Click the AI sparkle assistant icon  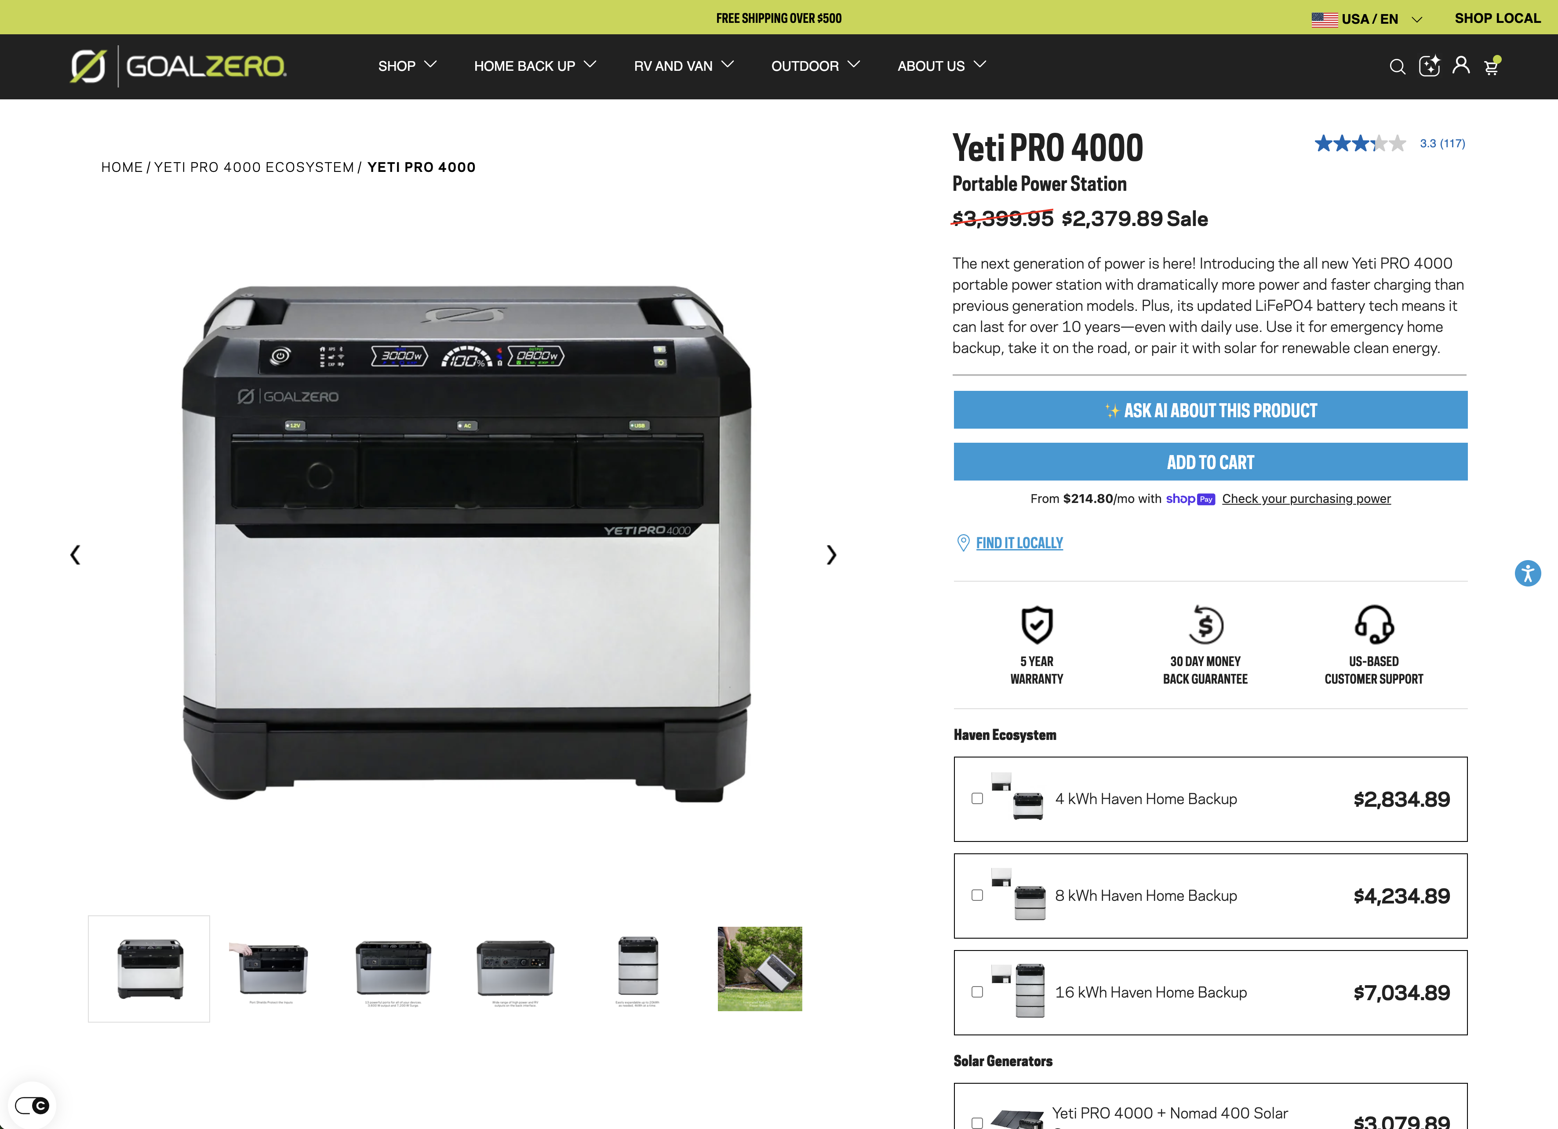tap(1430, 65)
